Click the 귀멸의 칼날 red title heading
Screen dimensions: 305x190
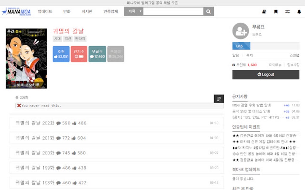(68, 31)
